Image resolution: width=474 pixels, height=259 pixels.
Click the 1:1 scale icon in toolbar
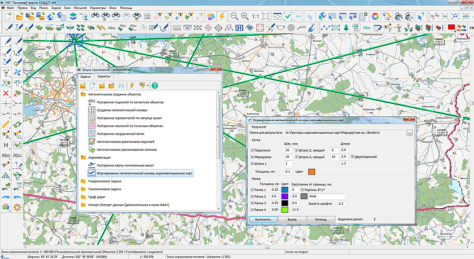click(256, 16)
